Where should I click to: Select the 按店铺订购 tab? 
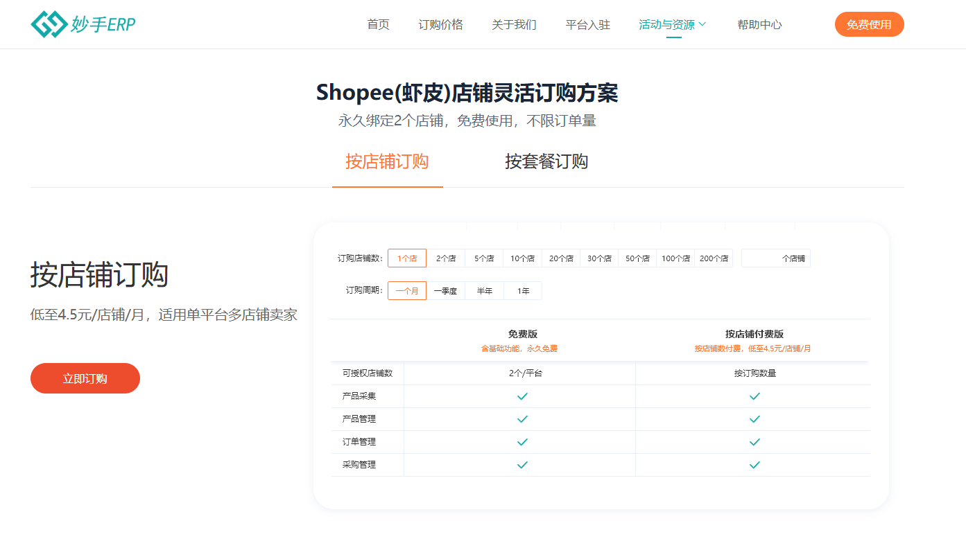[x=387, y=161]
